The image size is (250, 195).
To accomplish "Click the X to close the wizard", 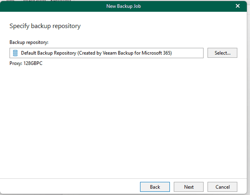I will [x=237, y=6].
